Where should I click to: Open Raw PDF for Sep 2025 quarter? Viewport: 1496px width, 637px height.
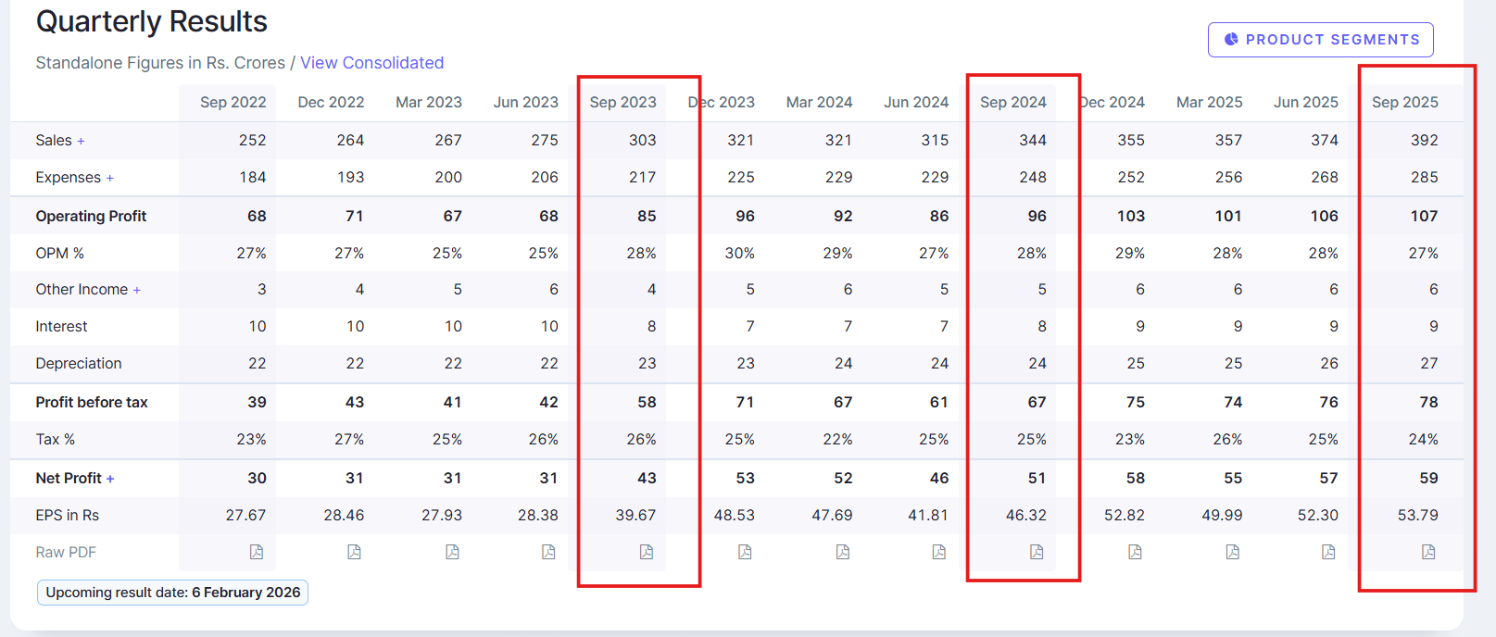(x=1428, y=552)
